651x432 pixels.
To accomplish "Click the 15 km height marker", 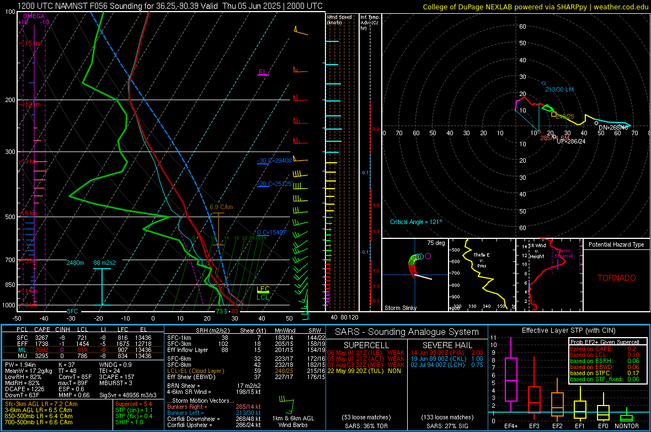I will point(33,43).
